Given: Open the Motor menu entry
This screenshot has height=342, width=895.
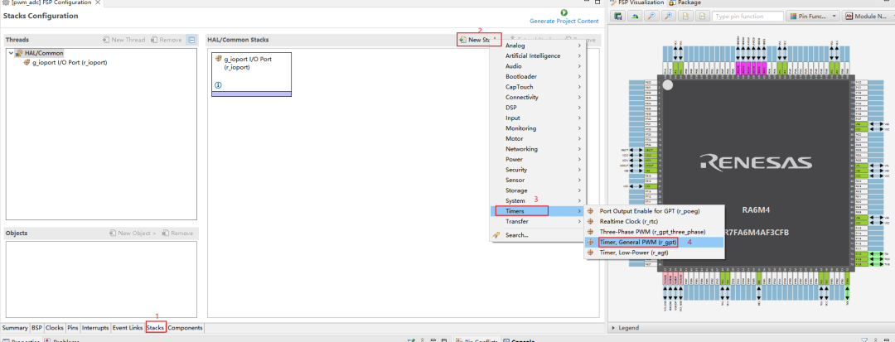Looking at the screenshot, I should 538,138.
